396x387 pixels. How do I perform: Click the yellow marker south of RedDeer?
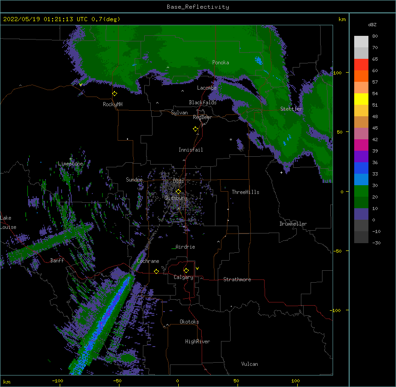point(196,129)
